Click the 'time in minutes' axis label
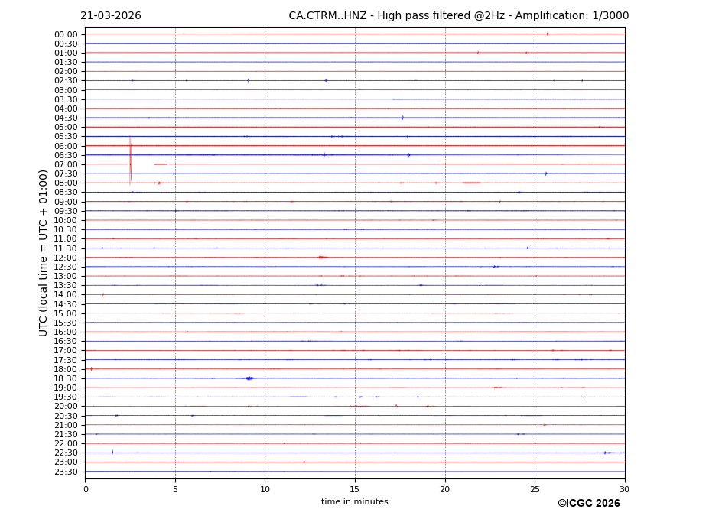Image resolution: width=709 pixels, height=532 pixels. (x=354, y=502)
